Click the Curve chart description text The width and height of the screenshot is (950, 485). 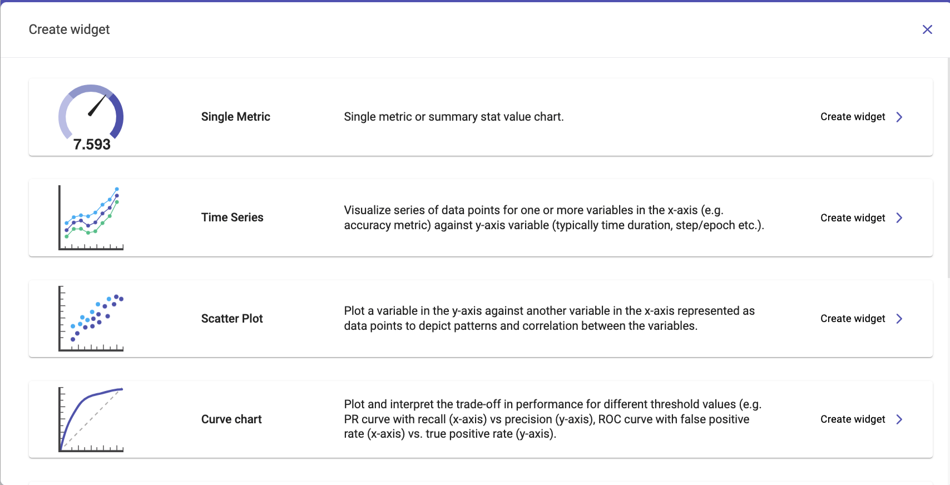coord(552,419)
